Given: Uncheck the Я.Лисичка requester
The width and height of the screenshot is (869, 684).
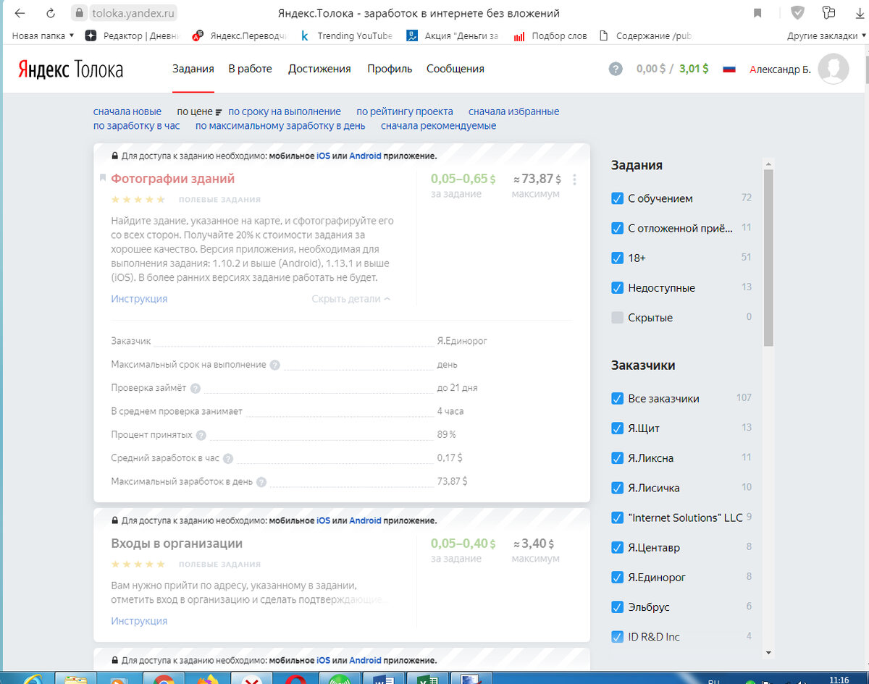Looking at the screenshot, I should (618, 488).
